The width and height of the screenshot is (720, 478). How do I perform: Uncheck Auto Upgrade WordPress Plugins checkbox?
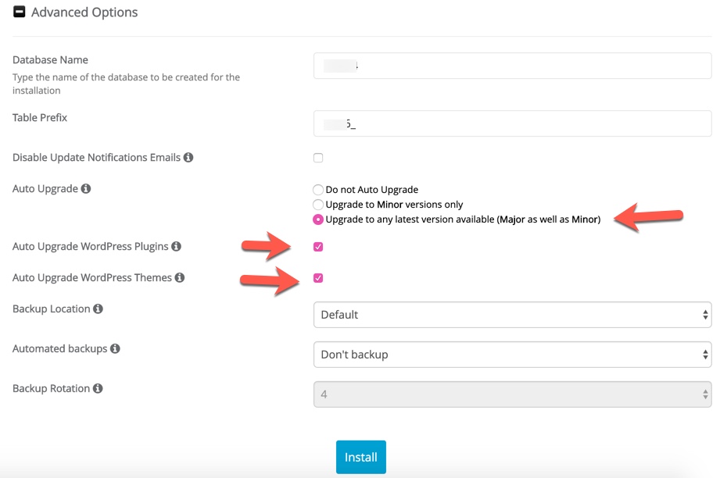coord(318,247)
